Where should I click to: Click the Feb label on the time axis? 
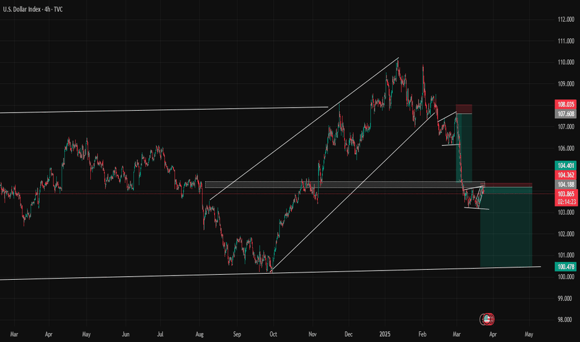click(423, 335)
